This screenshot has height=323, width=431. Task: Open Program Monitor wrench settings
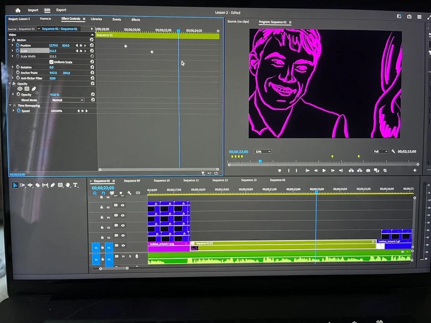[x=393, y=151]
